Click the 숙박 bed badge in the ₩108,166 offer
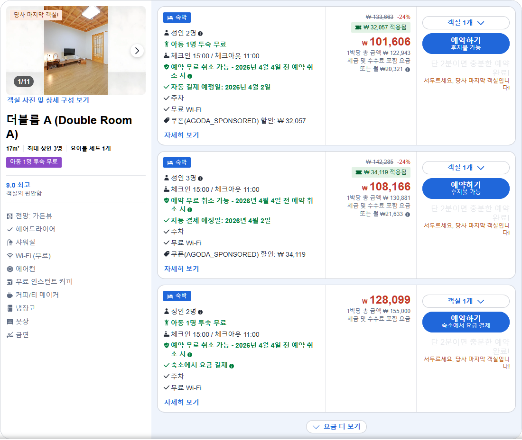The width and height of the screenshot is (522, 440). [x=177, y=162]
